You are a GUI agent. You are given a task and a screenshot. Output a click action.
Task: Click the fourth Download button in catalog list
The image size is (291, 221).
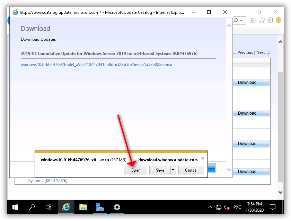click(251, 172)
